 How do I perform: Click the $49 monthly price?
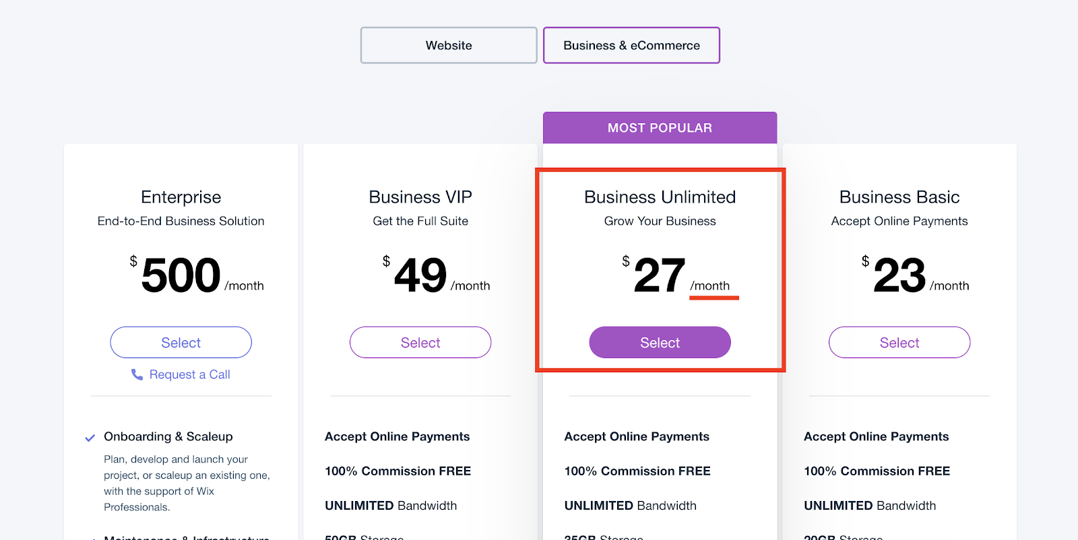click(x=420, y=275)
